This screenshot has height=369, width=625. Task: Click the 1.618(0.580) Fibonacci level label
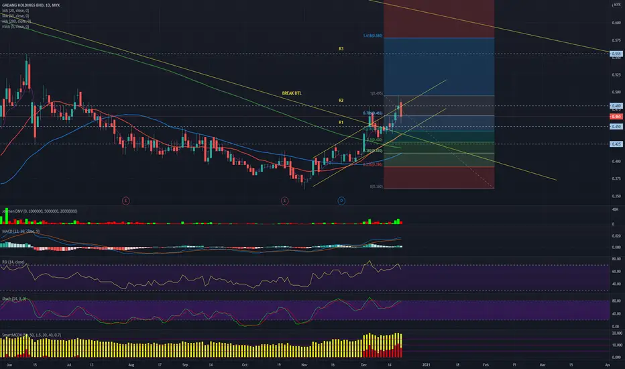click(x=373, y=36)
